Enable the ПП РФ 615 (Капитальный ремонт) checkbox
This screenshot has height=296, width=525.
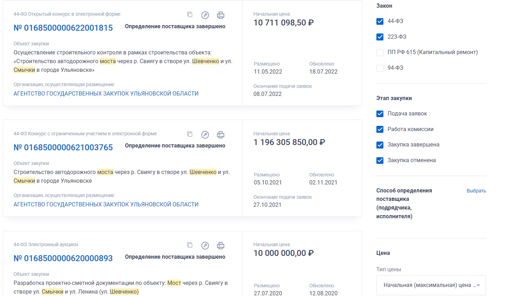pos(380,52)
